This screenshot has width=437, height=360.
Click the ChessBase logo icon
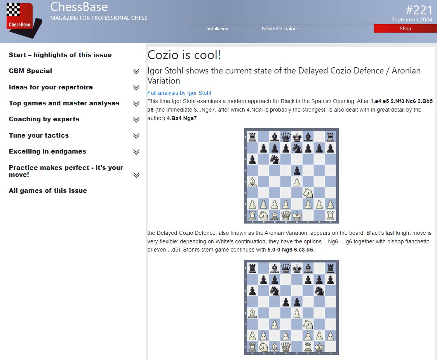pyautogui.click(x=24, y=21)
